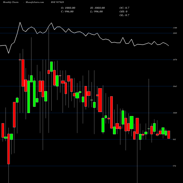Select the 995 price axis label

coord(174,139)
